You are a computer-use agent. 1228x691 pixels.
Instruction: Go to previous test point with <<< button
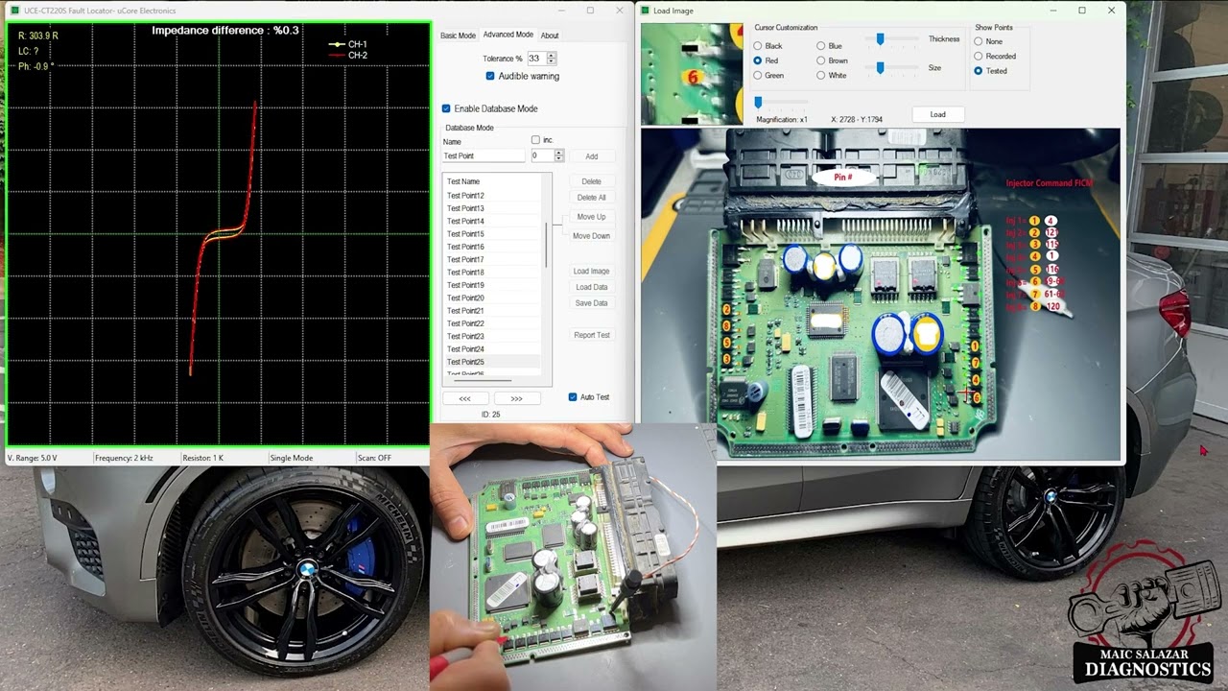point(464,398)
